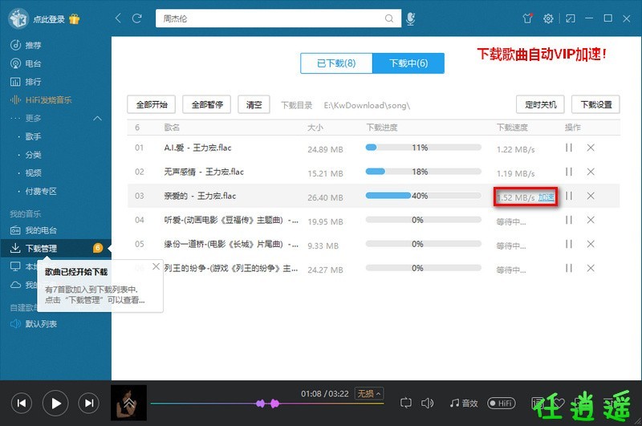642x426 pixels.
Task: Click the 点此登录 login avatar
Action: pos(18,18)
